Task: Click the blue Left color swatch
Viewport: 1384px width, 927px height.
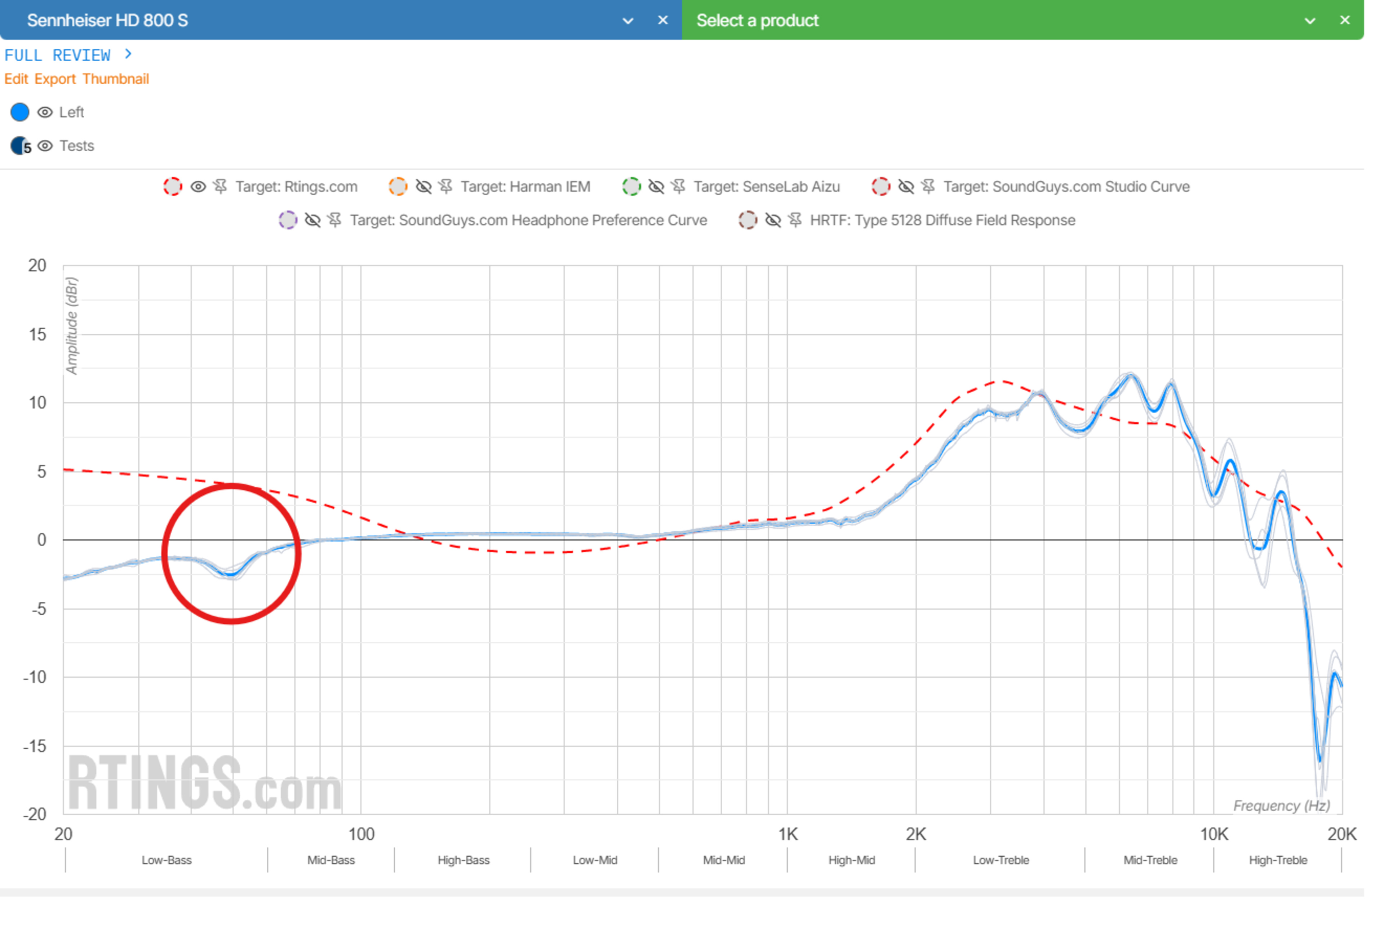Action: tap(20, 112)
